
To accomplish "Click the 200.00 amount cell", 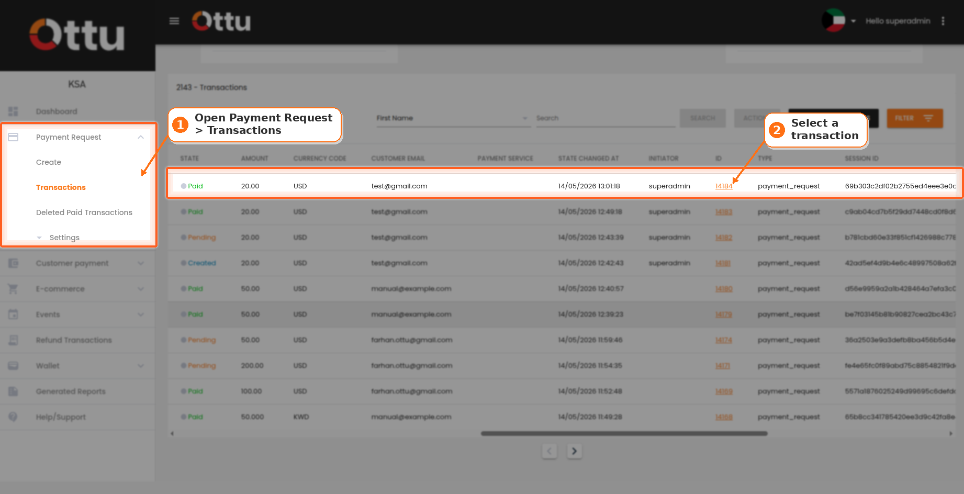I will [252, 366].
